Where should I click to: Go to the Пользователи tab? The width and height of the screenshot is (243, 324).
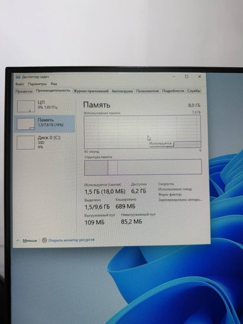tap(148, 91)
